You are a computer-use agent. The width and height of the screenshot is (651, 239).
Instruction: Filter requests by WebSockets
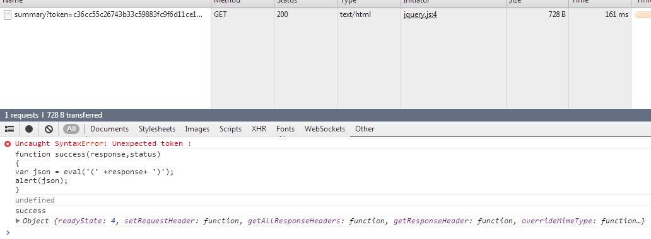(x=325, y=129)
